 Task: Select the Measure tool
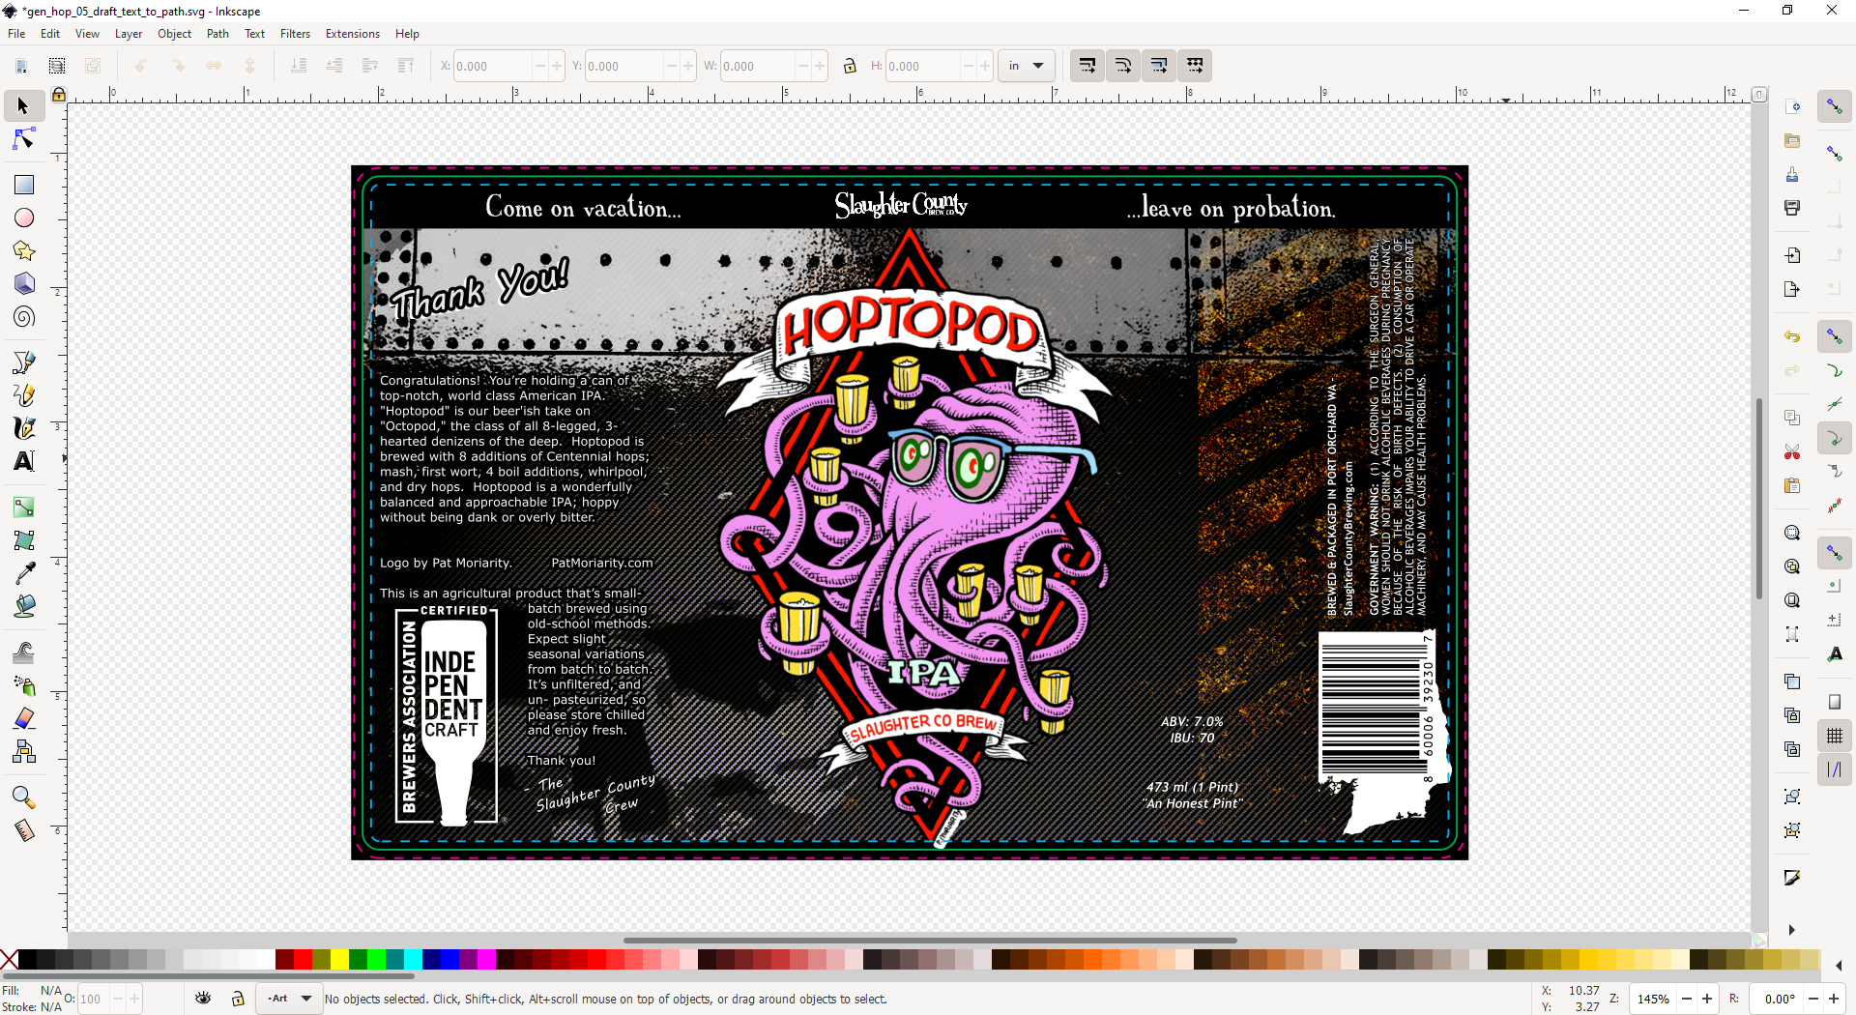[24, 830]
